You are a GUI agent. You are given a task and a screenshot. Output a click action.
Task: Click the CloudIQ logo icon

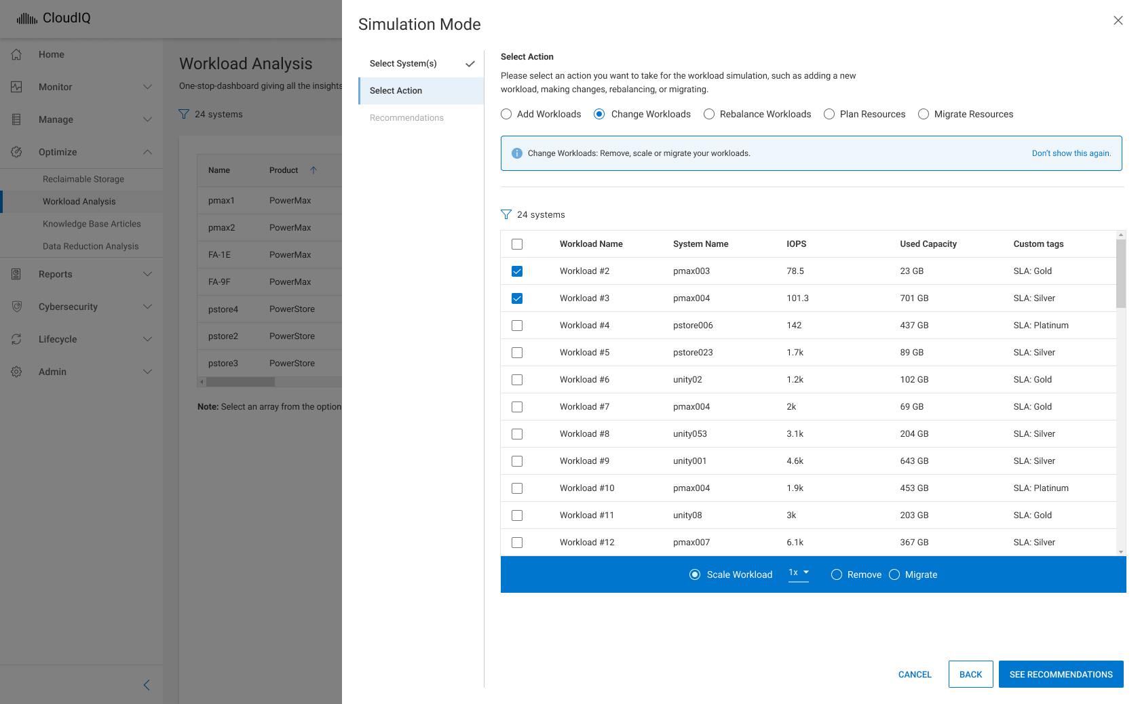click(27, 18)
